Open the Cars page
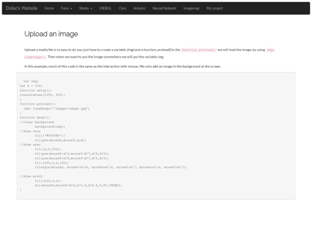 click(x=122, y=8)
